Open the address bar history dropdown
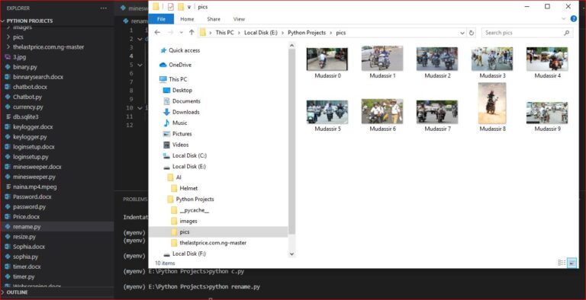Image resolution: width=586 pixels, height=300 pixels. (x=462, y=33)
